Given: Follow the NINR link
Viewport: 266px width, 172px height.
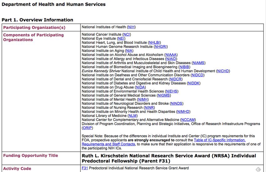Looking at the screenshot, I should click(149, 108).
